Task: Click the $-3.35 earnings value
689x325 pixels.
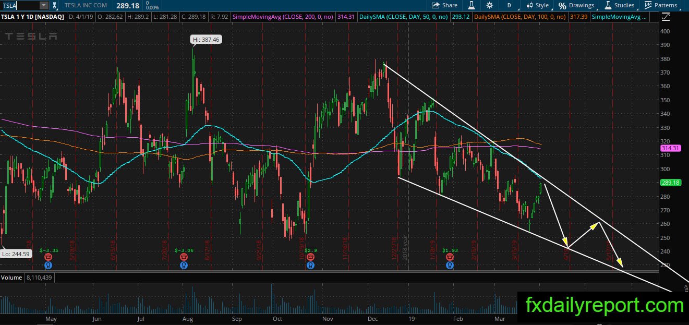Action: point(48,251)
